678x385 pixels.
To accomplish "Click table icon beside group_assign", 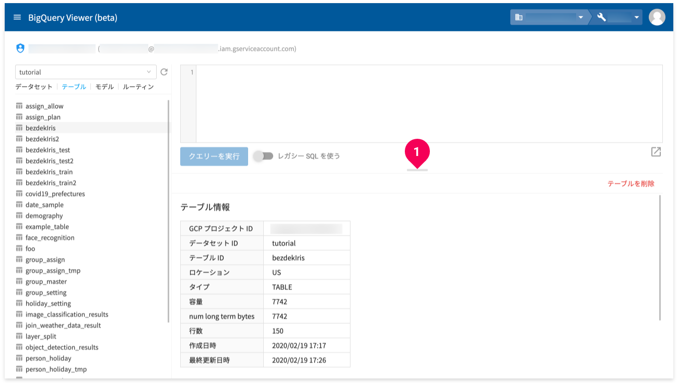I will [19, 259].
